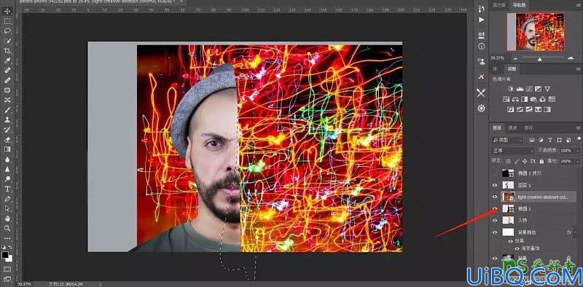Add a Brightness/Contrast adjustment

[511, 89]
